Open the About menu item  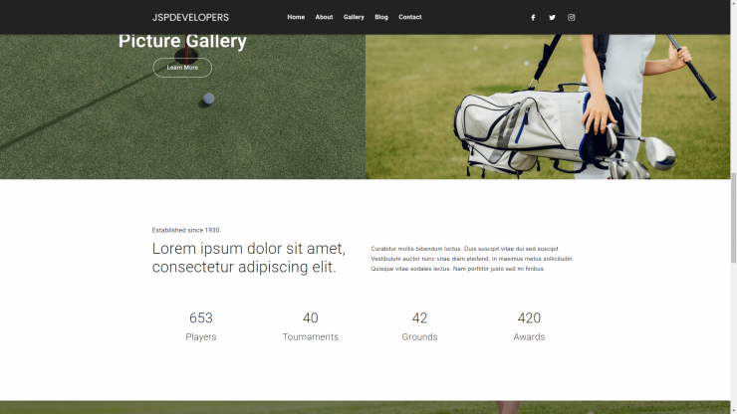324,17
